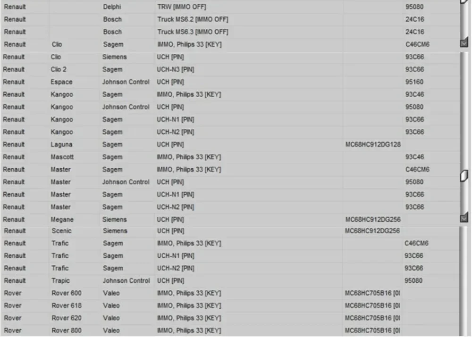
Task: Select the Scenic Siemens UCH row
Action: (230, 231)
